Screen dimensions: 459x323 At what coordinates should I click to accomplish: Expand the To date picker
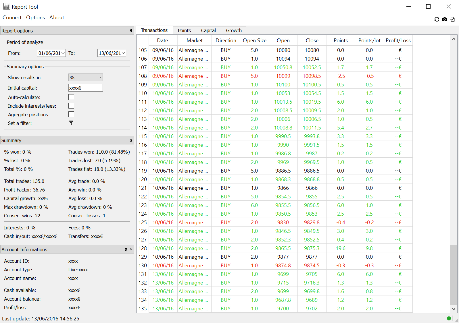123,53
